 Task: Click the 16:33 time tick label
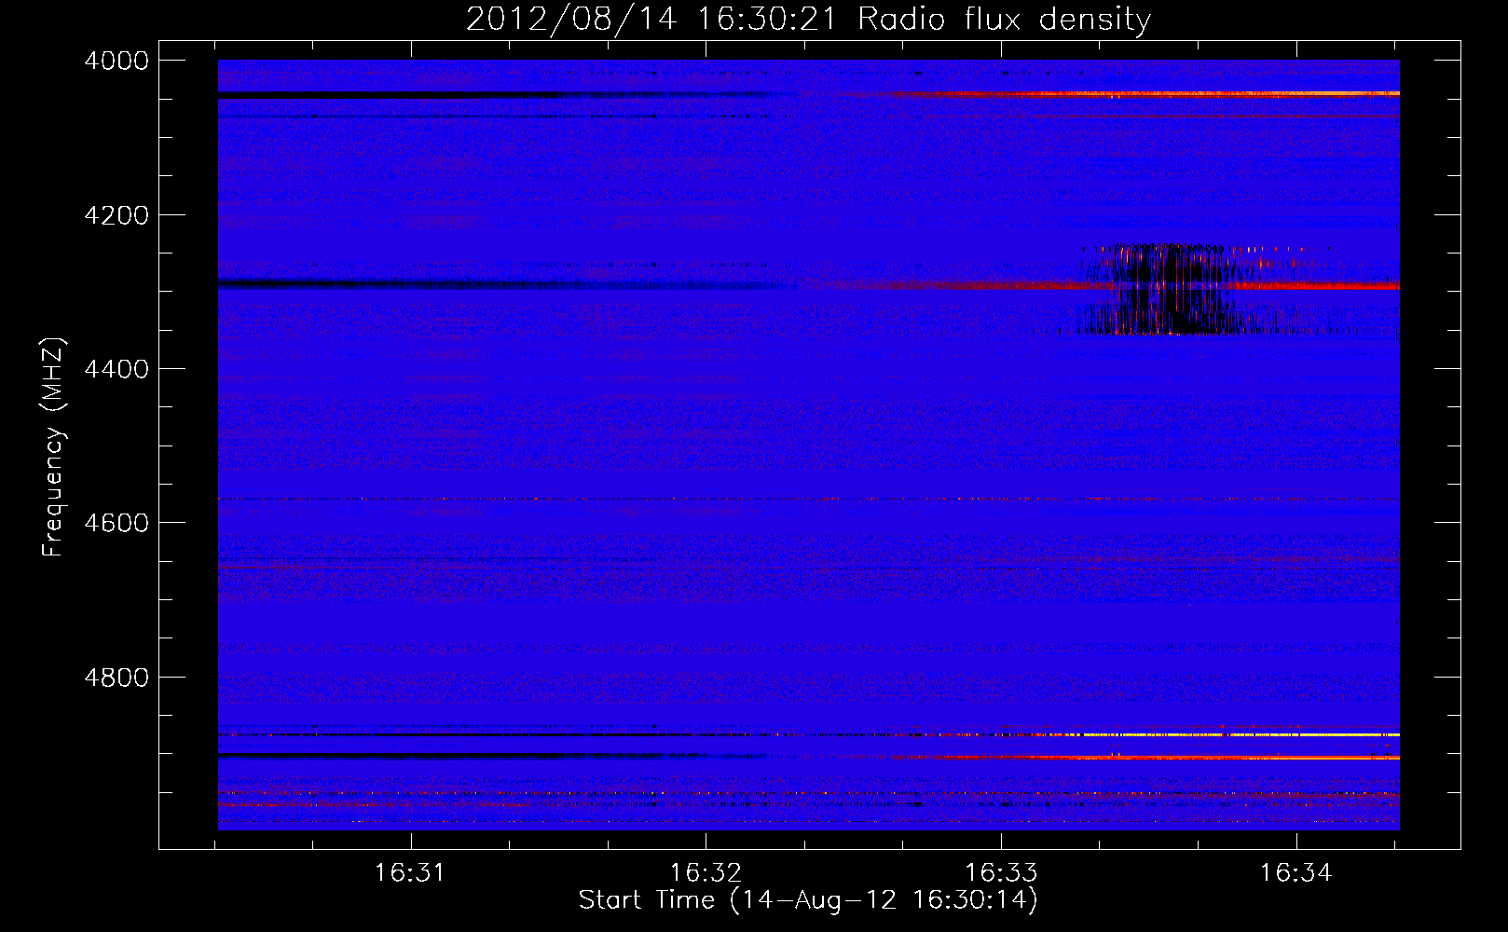tap(1001, 873)
